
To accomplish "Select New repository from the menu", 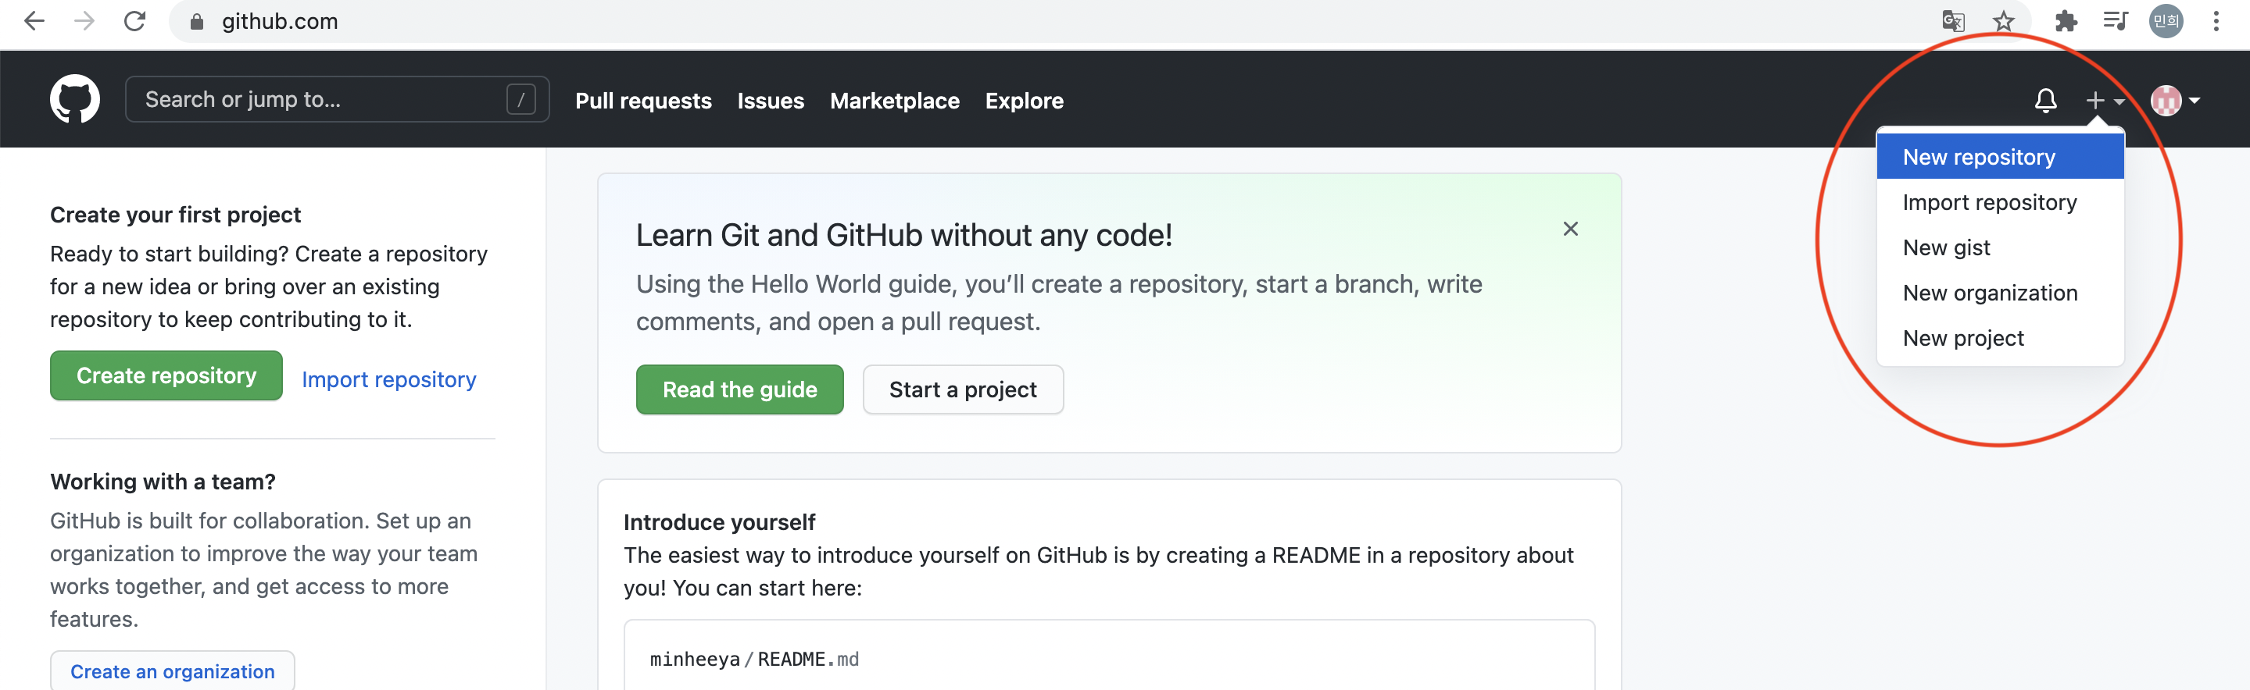I will pos(1978,157).
